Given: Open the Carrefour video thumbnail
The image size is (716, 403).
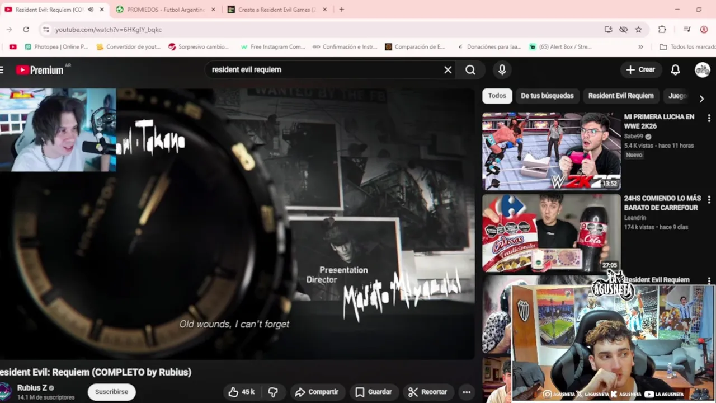Looking at the screenshot, I should [x=552, y=233].
